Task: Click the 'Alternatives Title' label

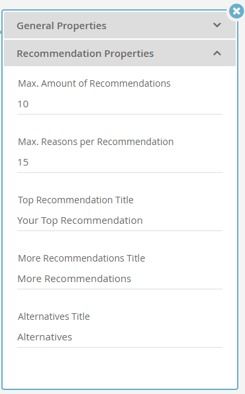Action: 54,317
